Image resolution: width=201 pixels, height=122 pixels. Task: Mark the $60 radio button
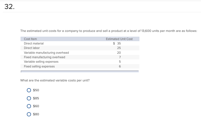(x=29, y=106)
